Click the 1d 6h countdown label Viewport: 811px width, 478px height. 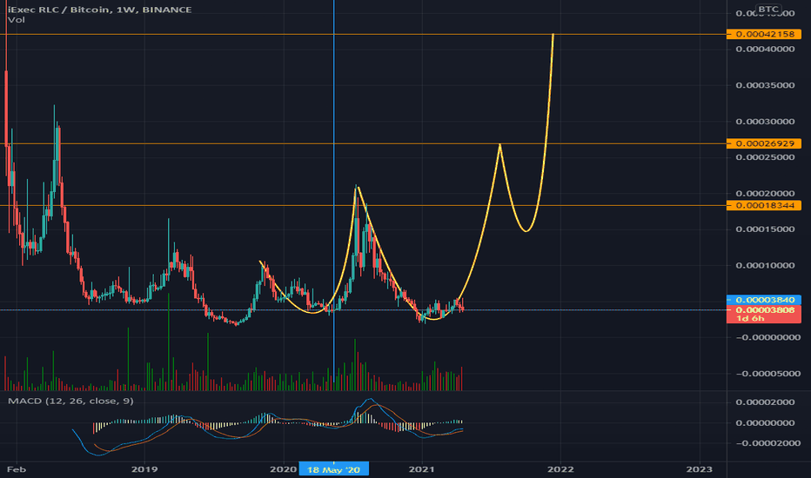(750, 318)
